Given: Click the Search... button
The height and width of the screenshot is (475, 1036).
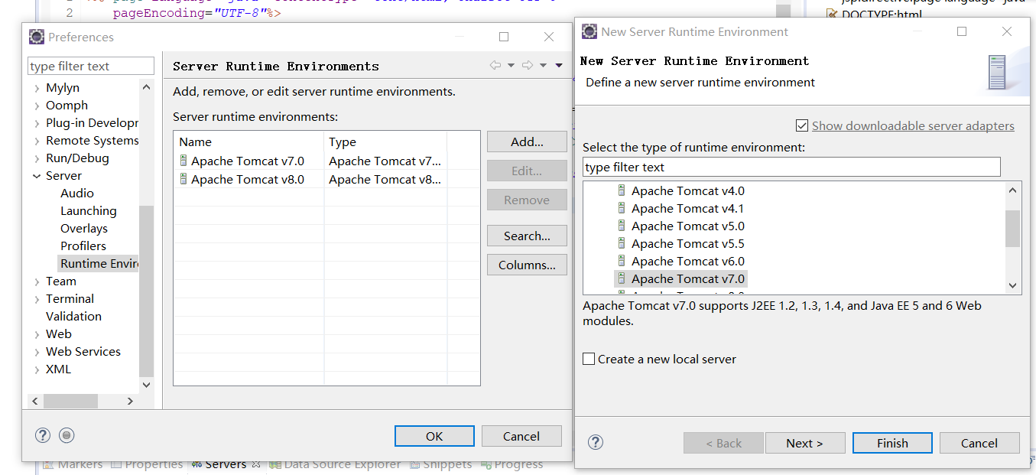Looking at the screenshot, I should coord(527,236).
